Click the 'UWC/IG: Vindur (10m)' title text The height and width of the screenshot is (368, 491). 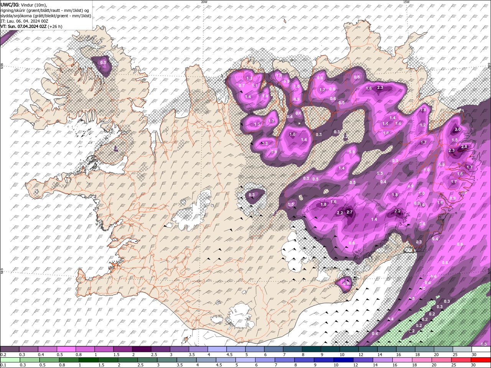tap(24, 5)
